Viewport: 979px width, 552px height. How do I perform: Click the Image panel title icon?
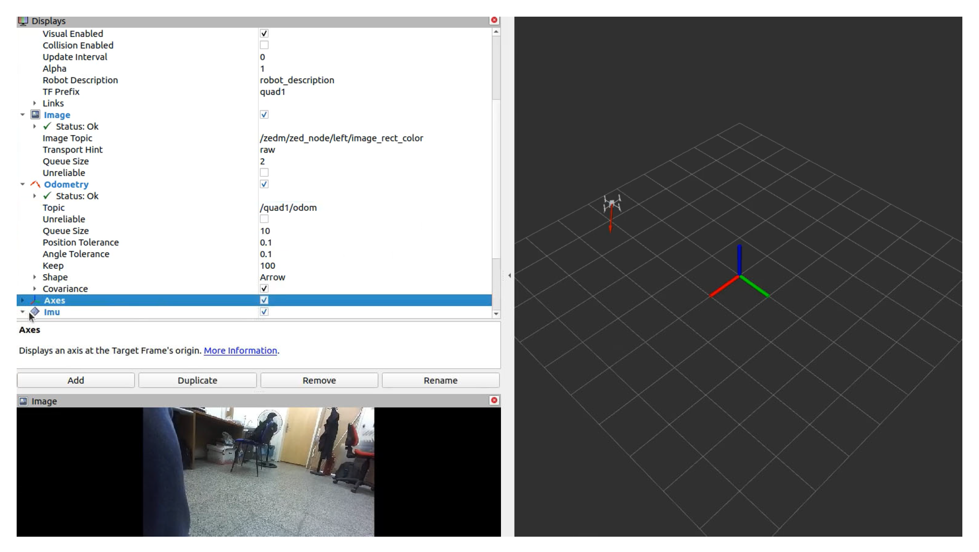pos(23,401)
